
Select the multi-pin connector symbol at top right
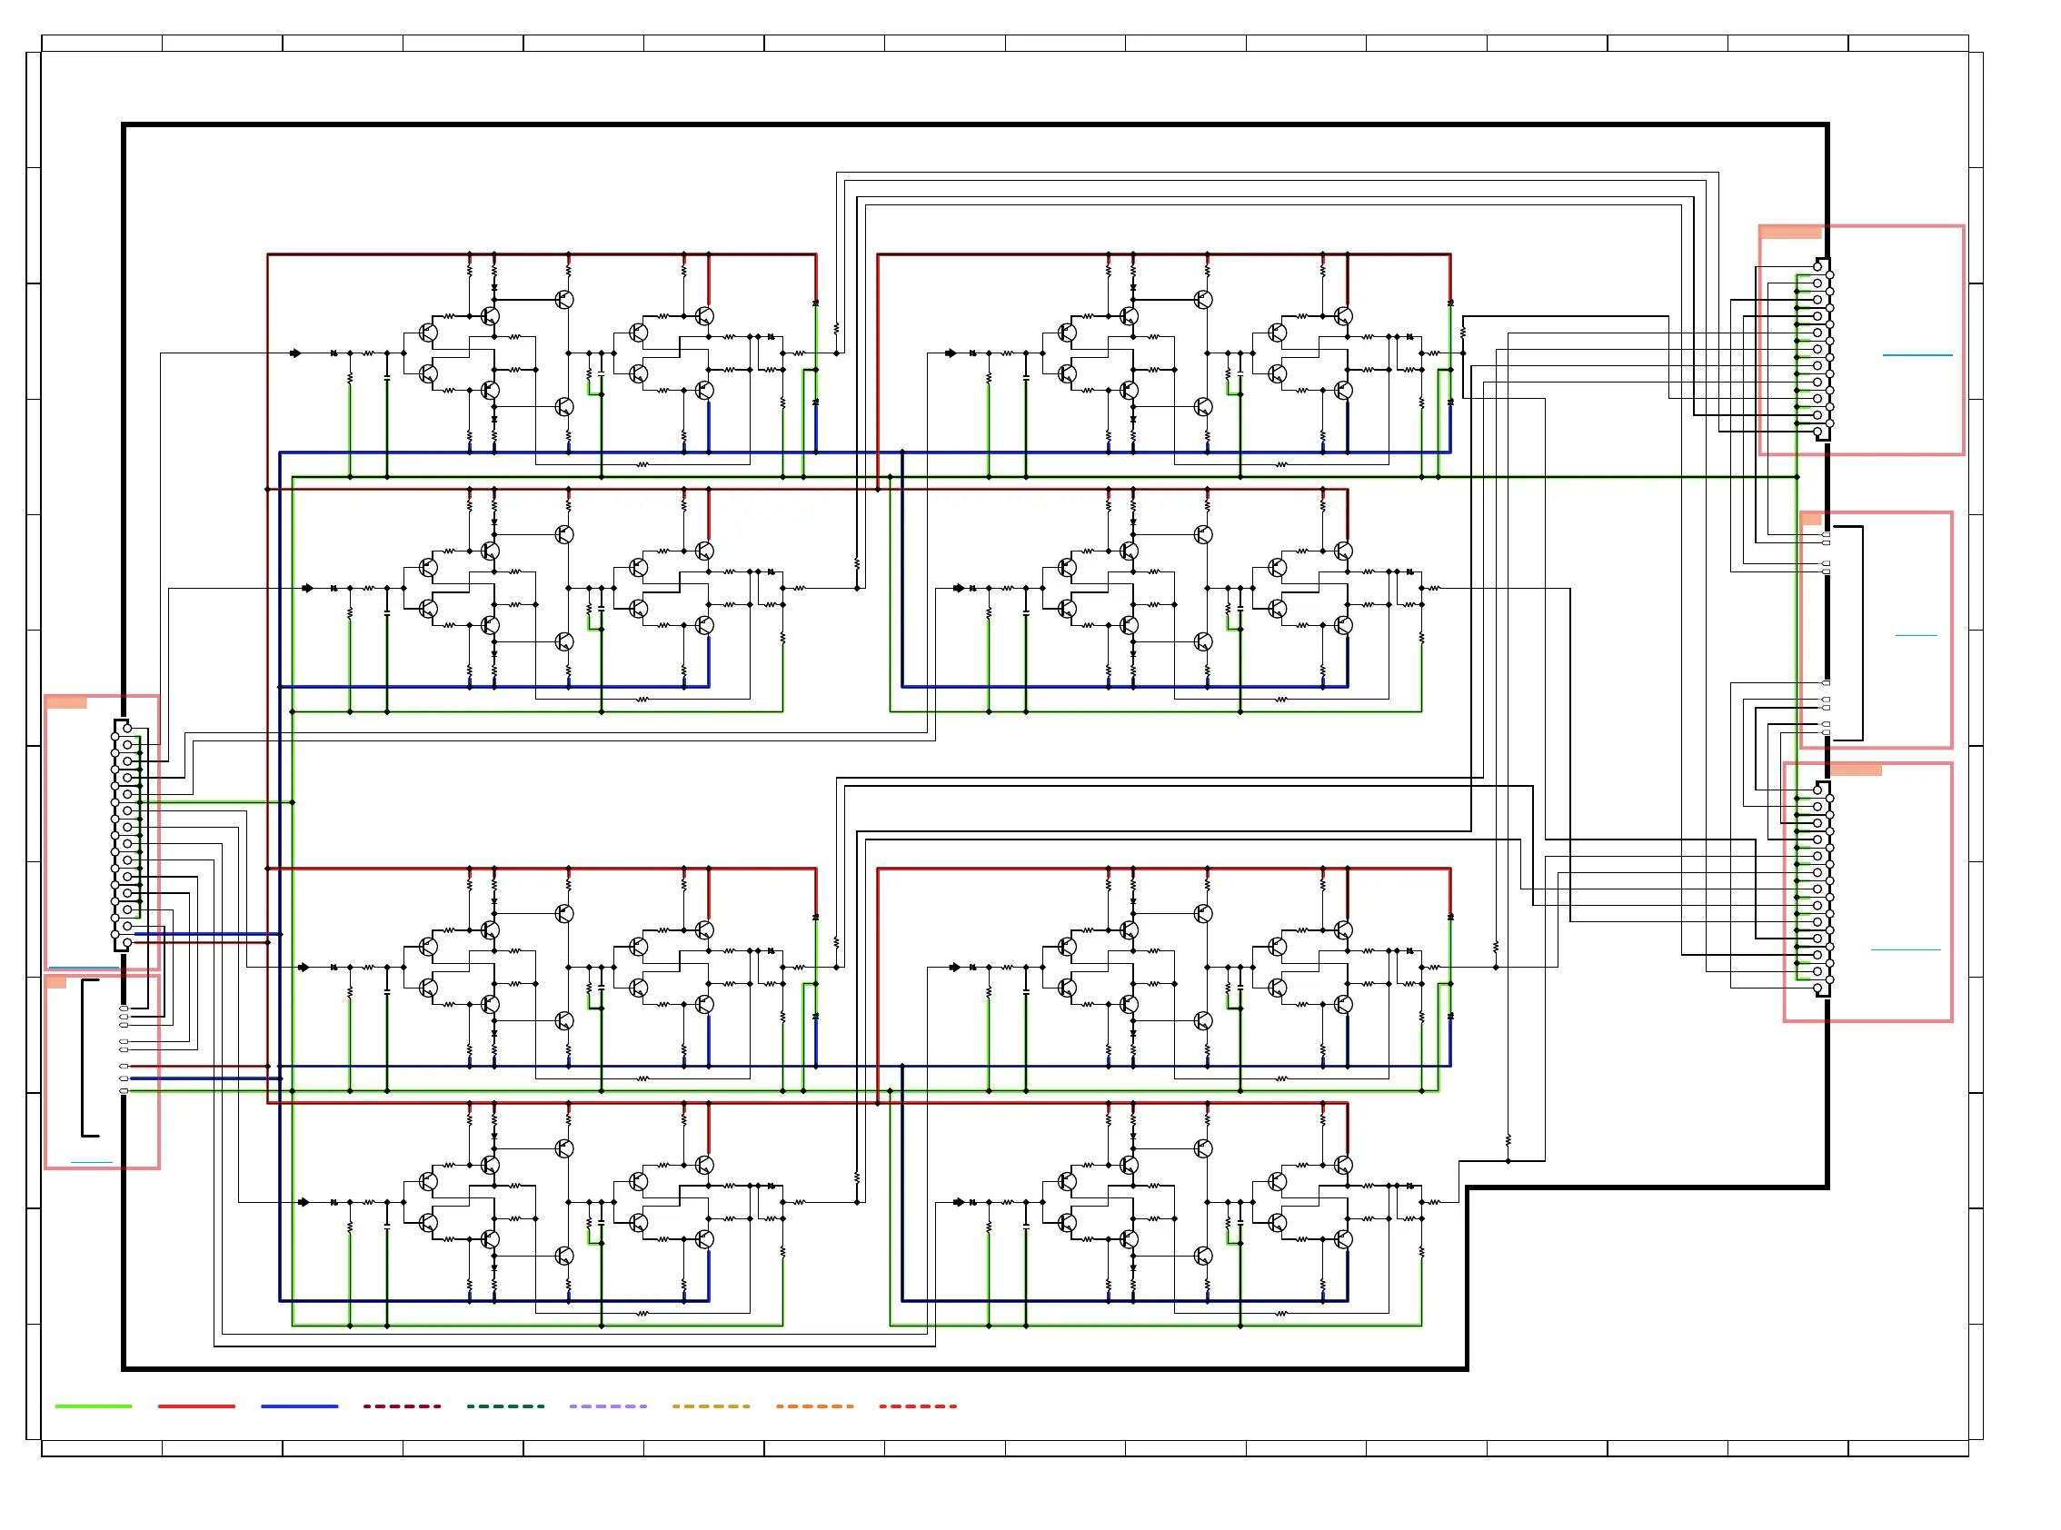[x=1822, y=349]
